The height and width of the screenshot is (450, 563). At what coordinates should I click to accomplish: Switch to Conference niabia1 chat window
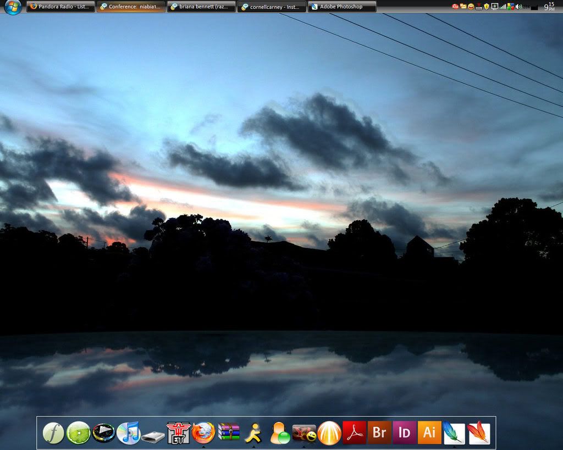click(x=131, y=7)
